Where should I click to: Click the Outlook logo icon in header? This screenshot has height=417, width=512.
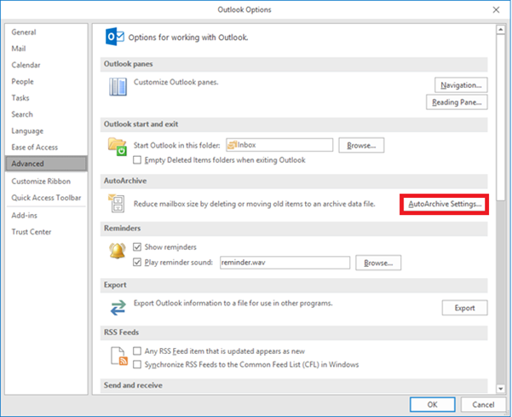[115, 37]
